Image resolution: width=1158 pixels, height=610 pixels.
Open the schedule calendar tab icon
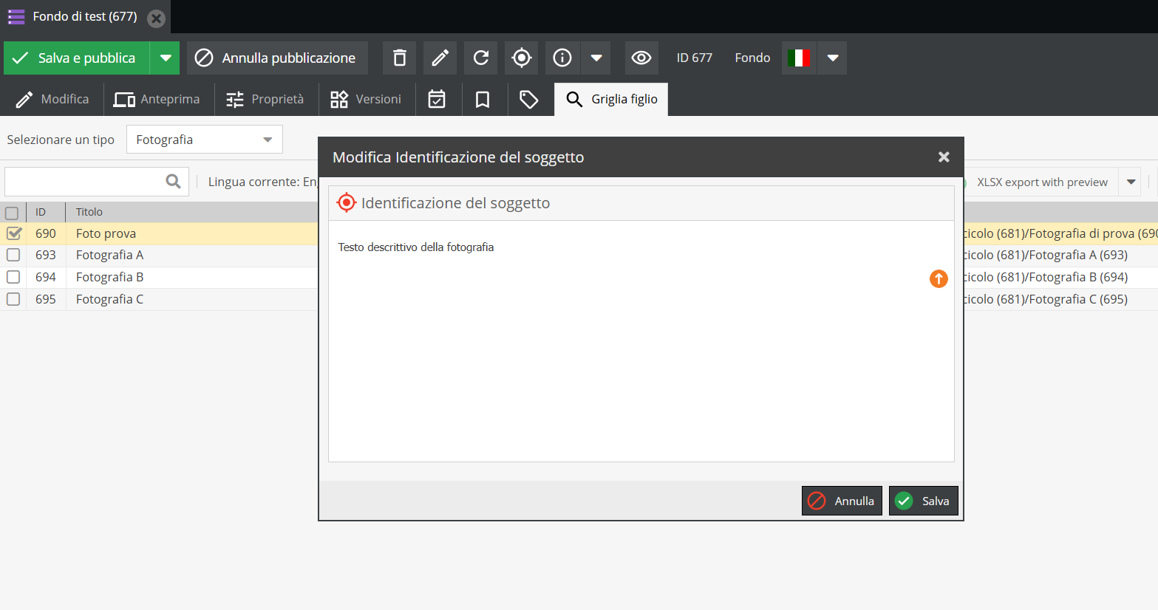pyautogui.click(x=437, y=100)
